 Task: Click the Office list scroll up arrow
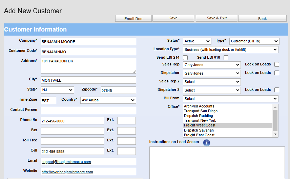(x=275, y=107)
